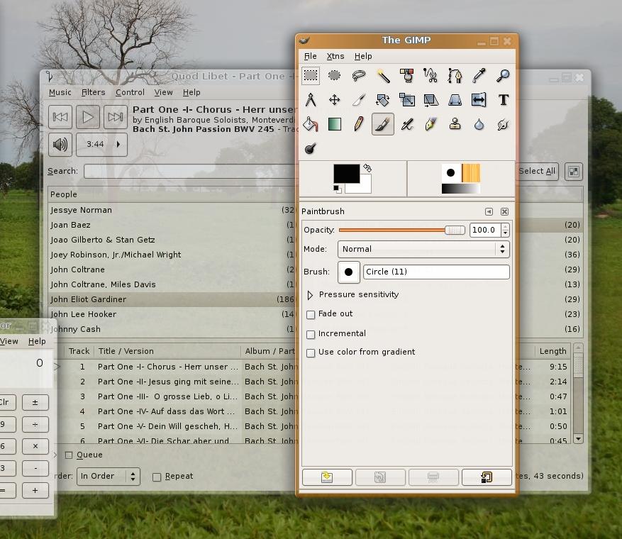Select the Dodge/Burn tool
Viewport: 622px width, 539px height.
[311, 149]
